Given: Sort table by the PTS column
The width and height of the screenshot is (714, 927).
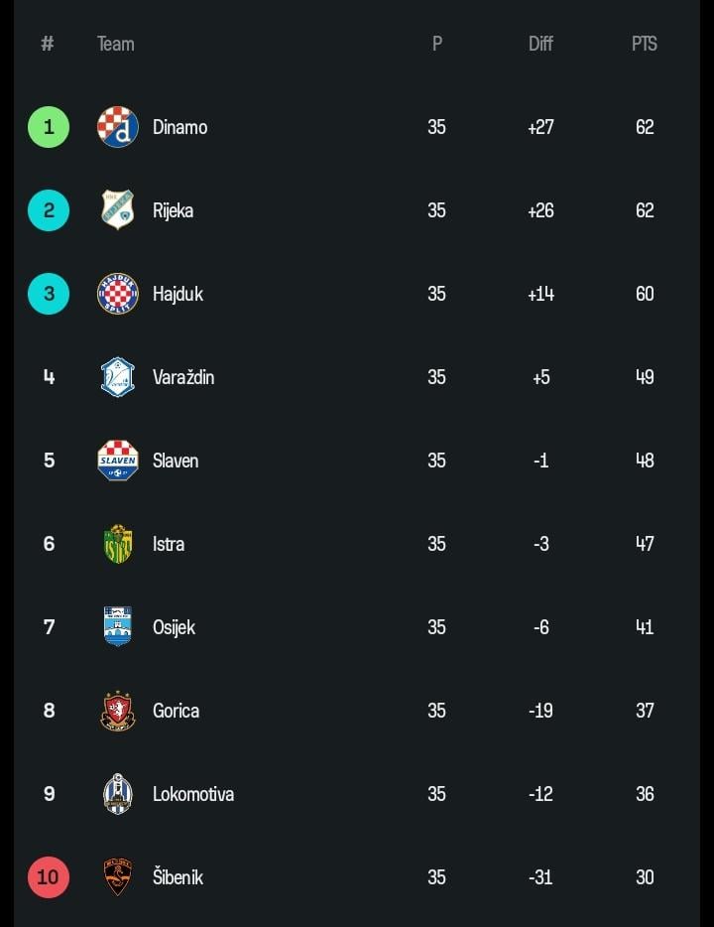Looking at the screenshot, I should point(645,44).
